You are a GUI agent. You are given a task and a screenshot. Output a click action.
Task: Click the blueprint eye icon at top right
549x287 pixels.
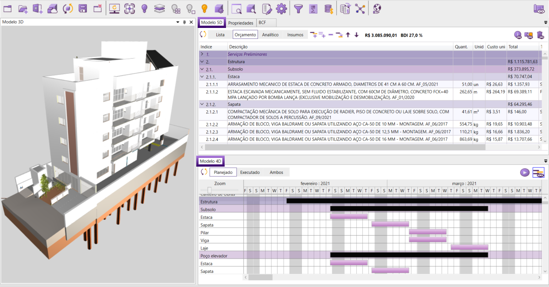tap(539, 8)
